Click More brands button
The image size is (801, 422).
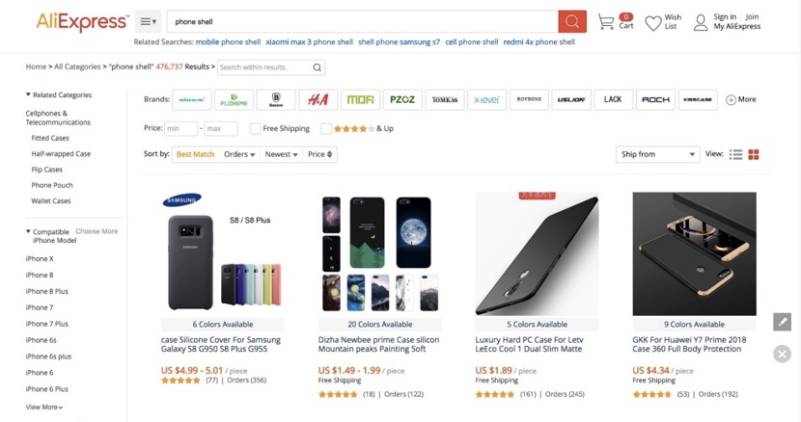click(741, 99)
